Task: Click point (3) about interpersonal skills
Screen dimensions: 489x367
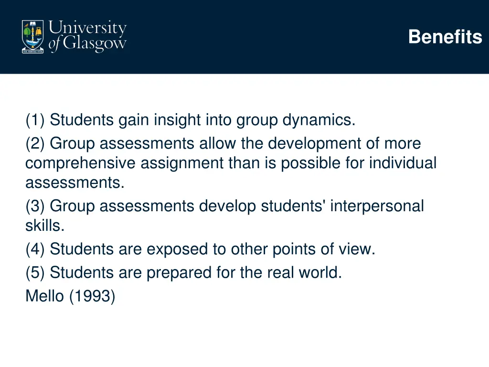Action: tap(224, 216)
